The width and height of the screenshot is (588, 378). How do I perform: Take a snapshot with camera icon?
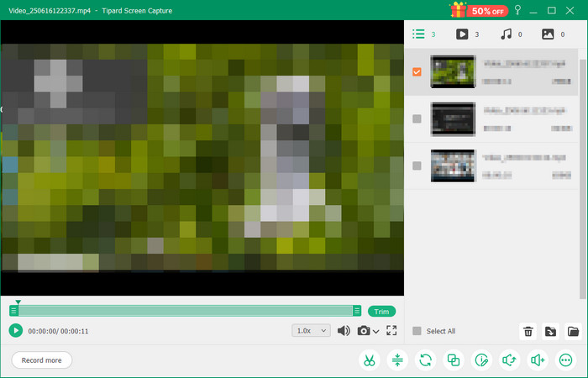click(x=364, y=331)
